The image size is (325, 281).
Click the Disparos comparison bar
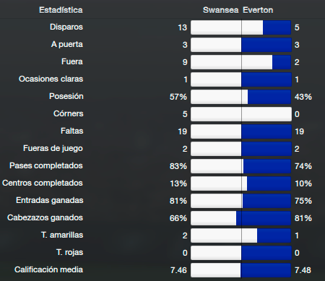[241, 27]
